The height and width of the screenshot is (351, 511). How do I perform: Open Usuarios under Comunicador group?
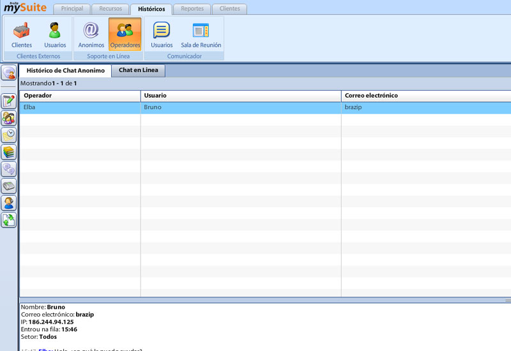(x=162, y=34)
